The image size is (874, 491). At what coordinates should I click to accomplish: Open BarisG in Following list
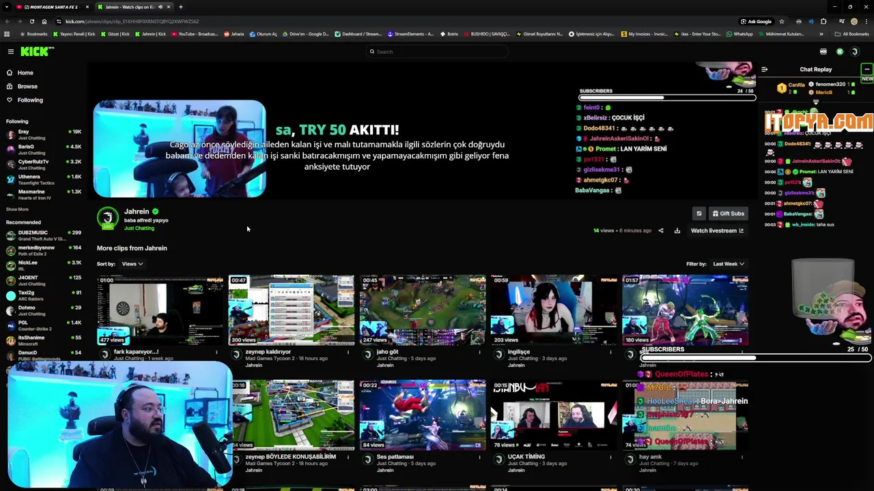(43, 149)
